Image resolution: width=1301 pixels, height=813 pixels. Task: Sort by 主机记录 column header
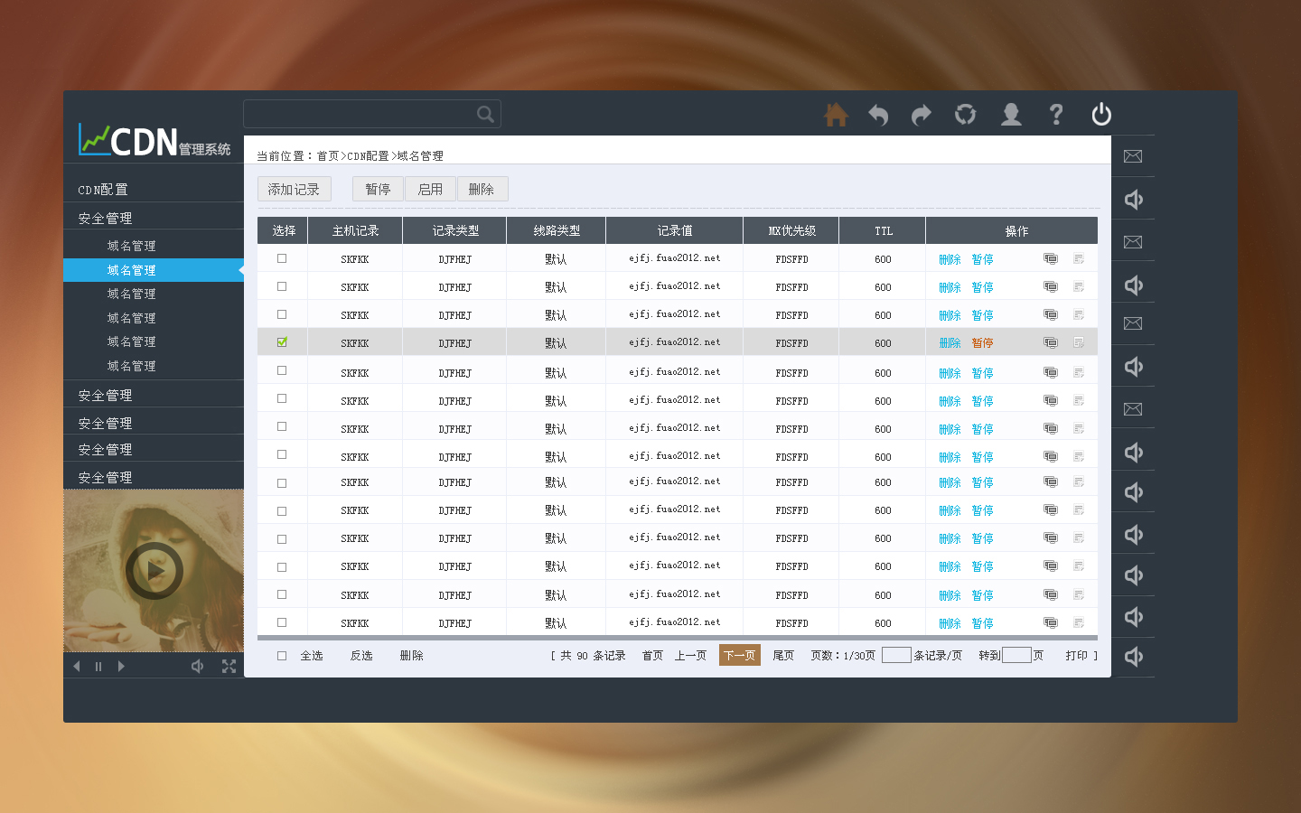(355, 230)
